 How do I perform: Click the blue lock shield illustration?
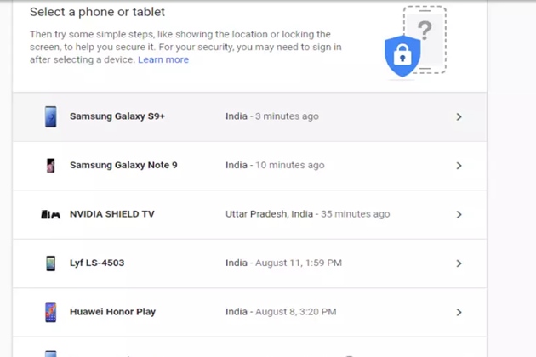pos(402,56)
